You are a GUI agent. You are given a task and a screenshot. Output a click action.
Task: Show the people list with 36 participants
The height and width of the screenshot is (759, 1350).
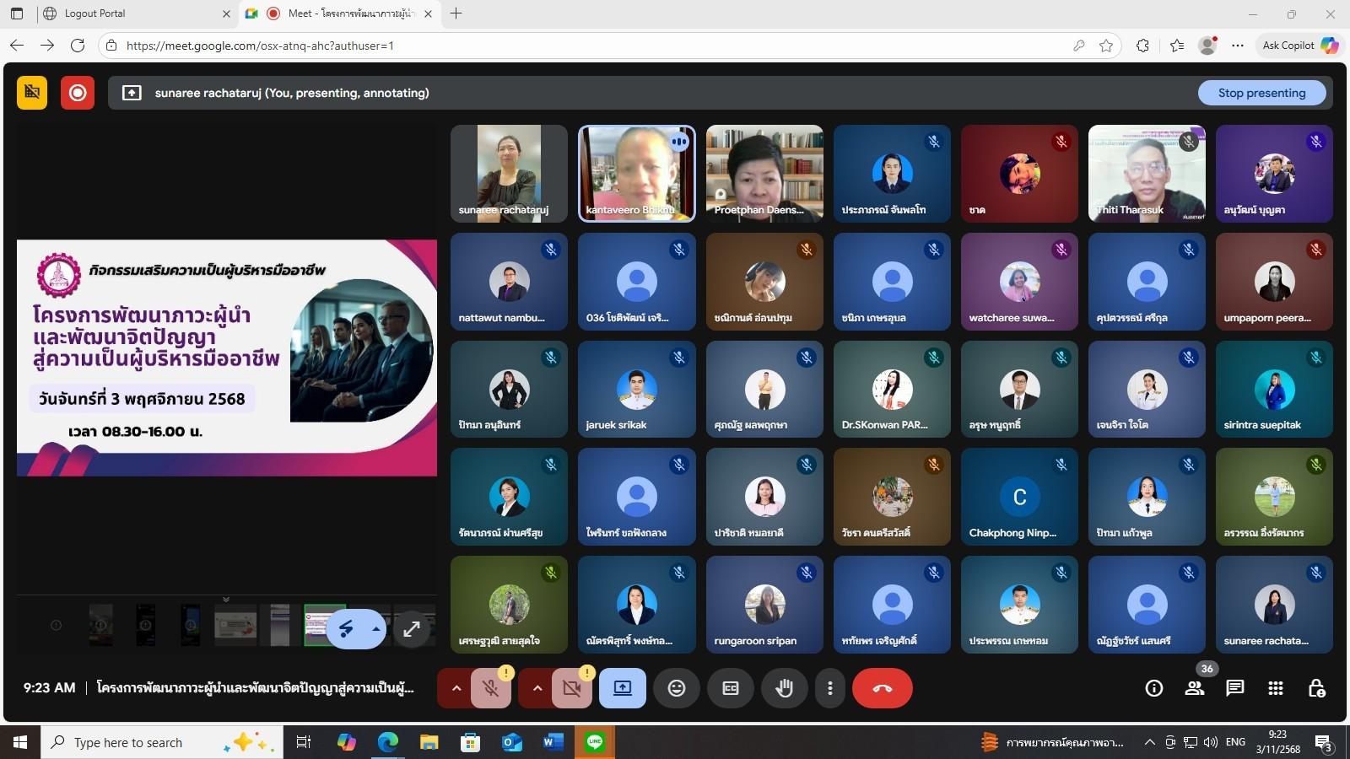tap(1195, 688)
